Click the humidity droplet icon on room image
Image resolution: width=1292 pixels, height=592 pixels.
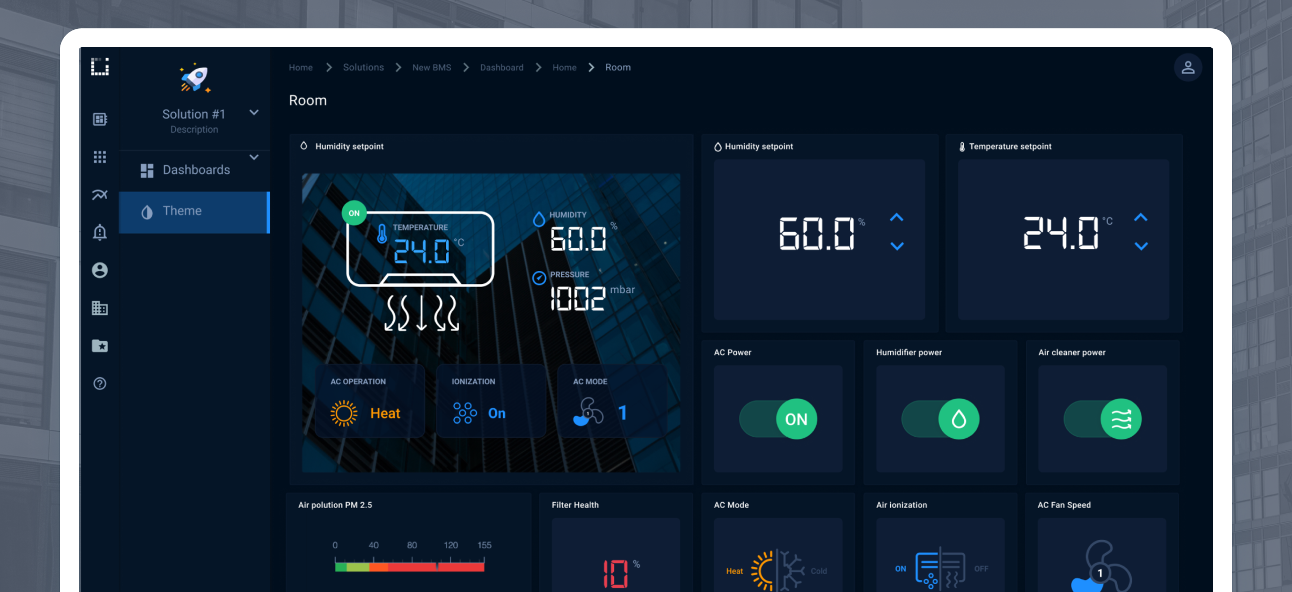[x=539, y=219]
